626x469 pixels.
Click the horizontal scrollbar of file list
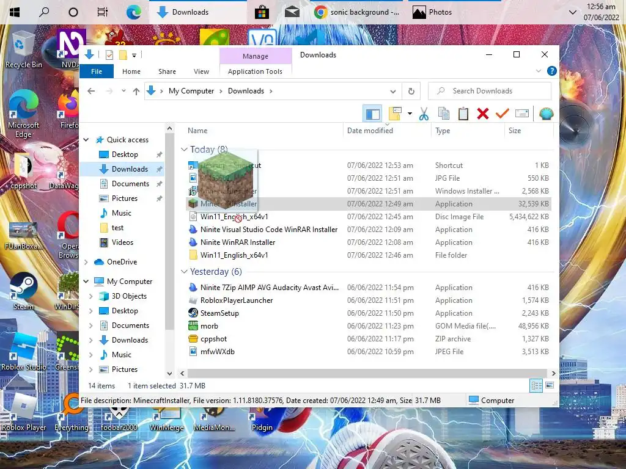coord(367,373)
